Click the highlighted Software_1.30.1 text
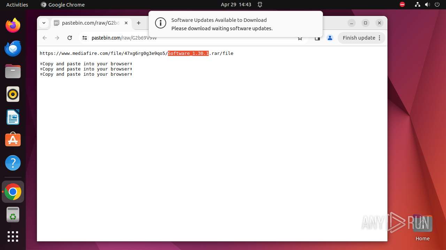This screenshot has height=250, width=446. (188, 53)
